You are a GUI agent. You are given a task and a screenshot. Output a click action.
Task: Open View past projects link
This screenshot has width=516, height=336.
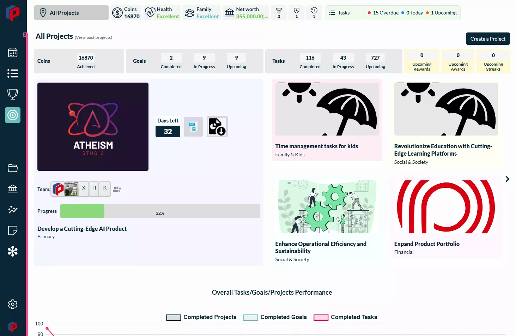93,37
